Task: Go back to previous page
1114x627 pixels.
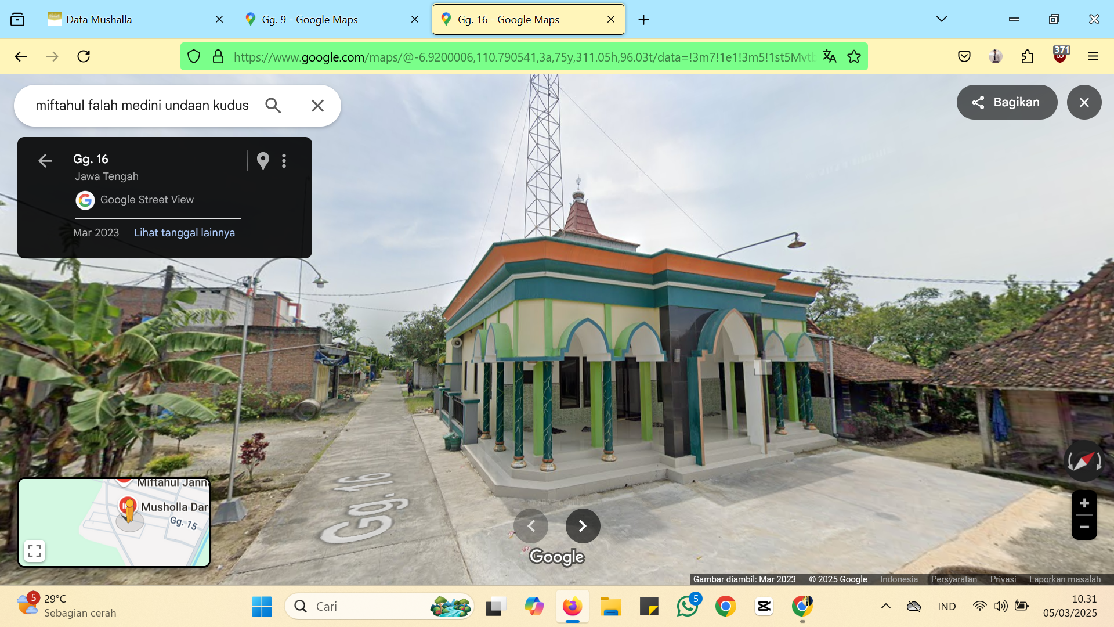Action: 21,56
